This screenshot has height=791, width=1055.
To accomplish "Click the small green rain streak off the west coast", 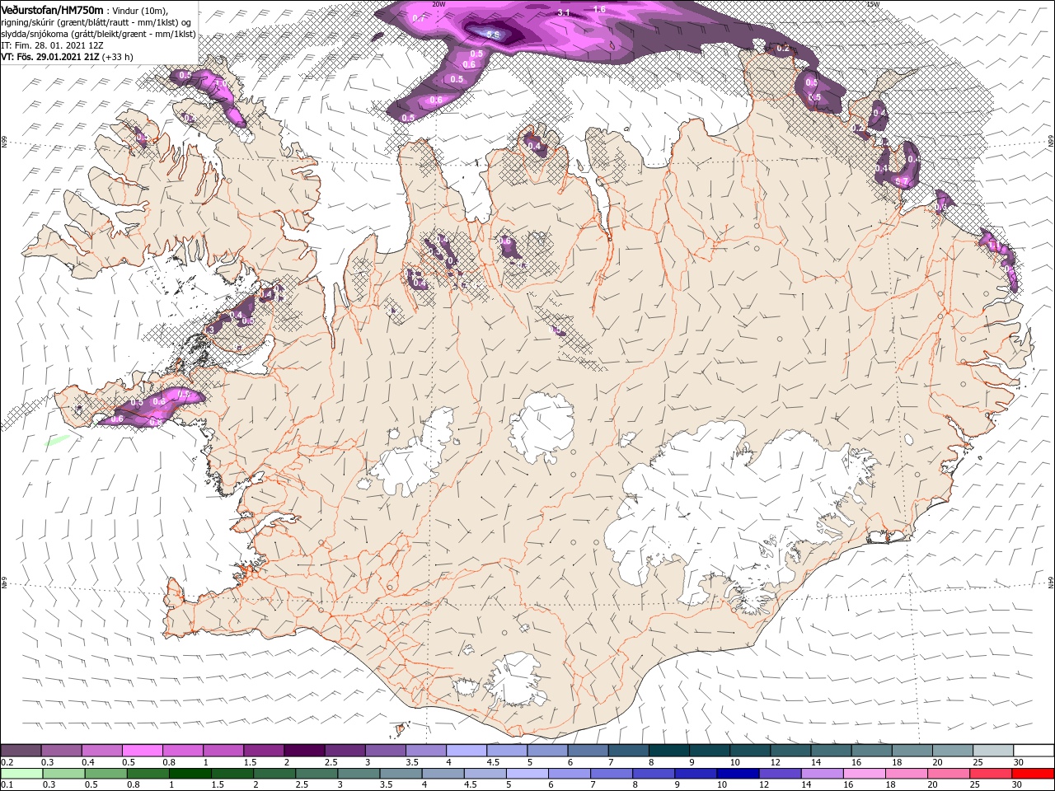I will click(58, 440).
